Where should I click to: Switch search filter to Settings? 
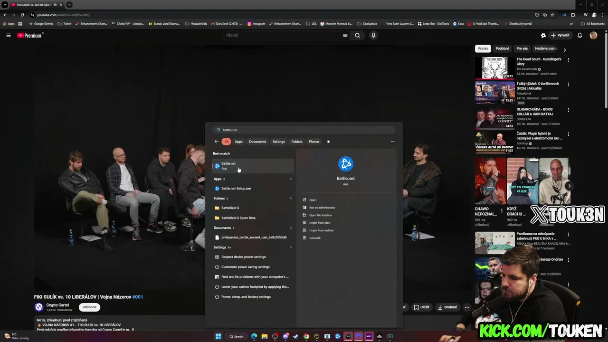pos(279,142)
